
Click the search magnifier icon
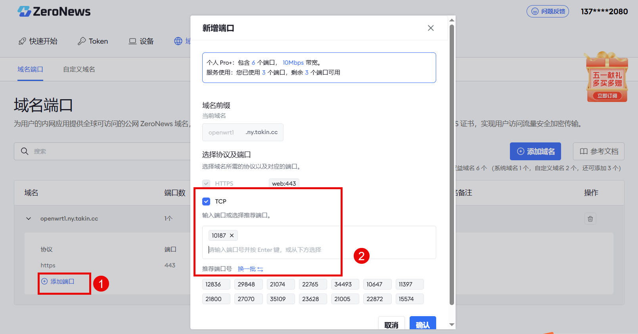pos(25,151)
